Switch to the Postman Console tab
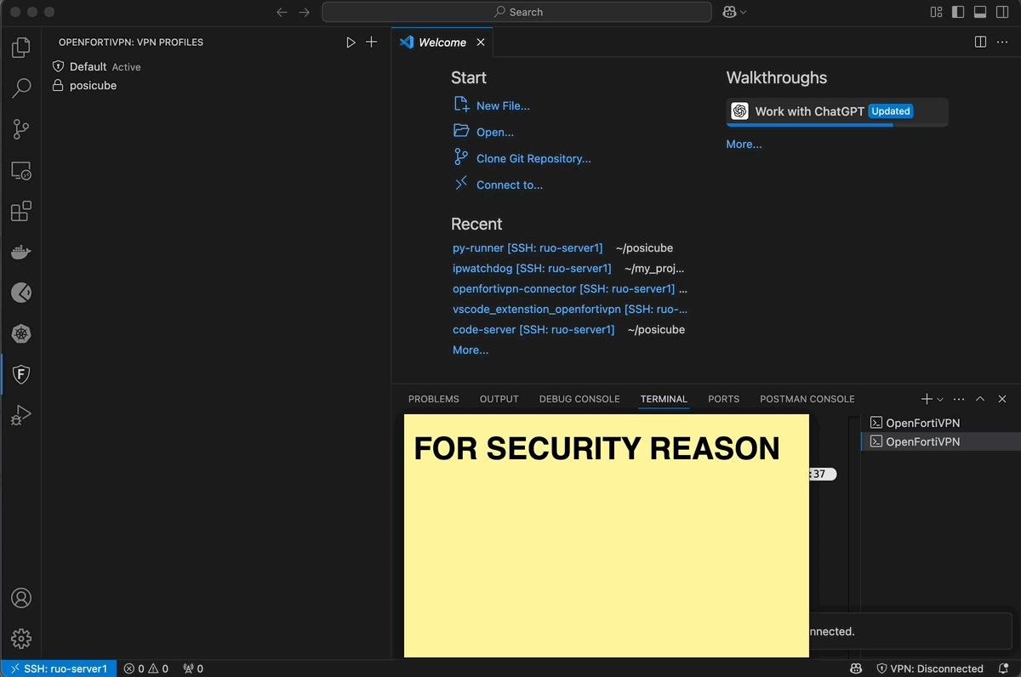The height and width of the screenshot is (677, 1021). click(807, 399)
